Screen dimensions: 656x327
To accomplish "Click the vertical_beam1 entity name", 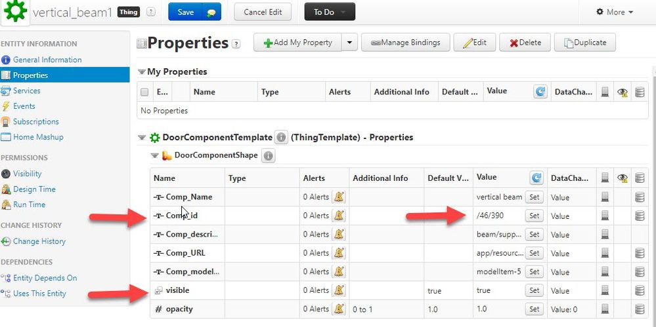I will (72, 12).
